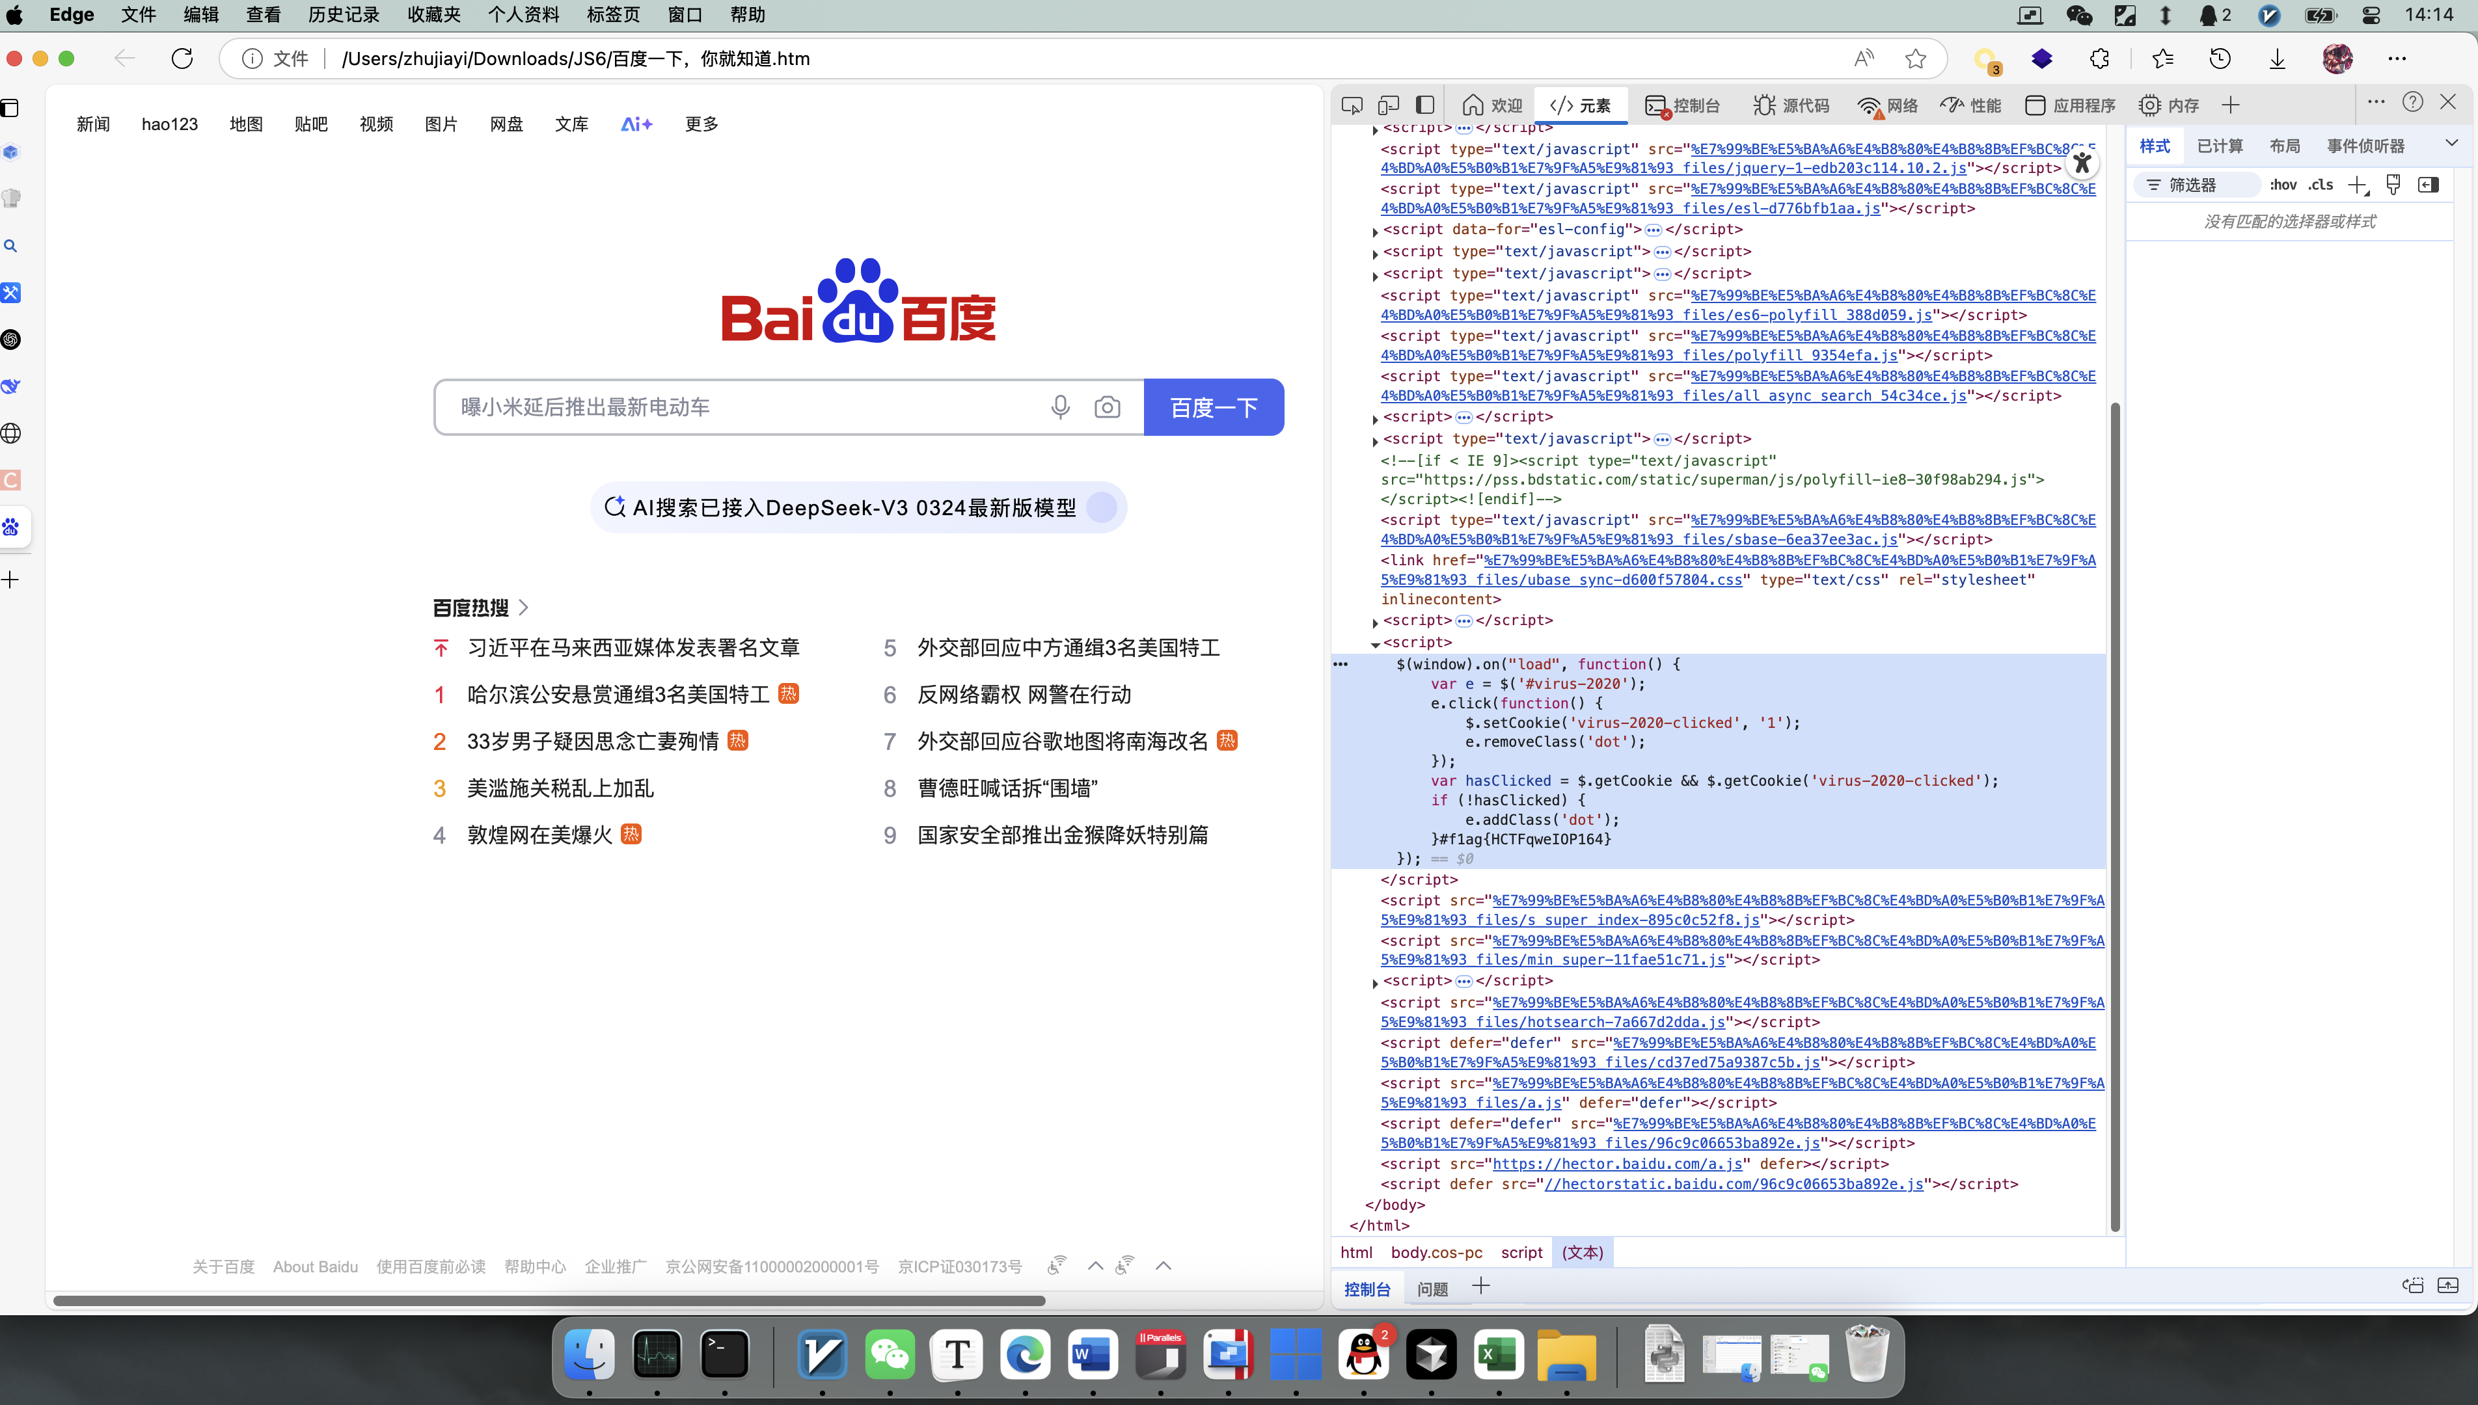Open the 收藏夹 menu in menu bar
This screenshot has width=2478, height=1405.
(433, 16)
